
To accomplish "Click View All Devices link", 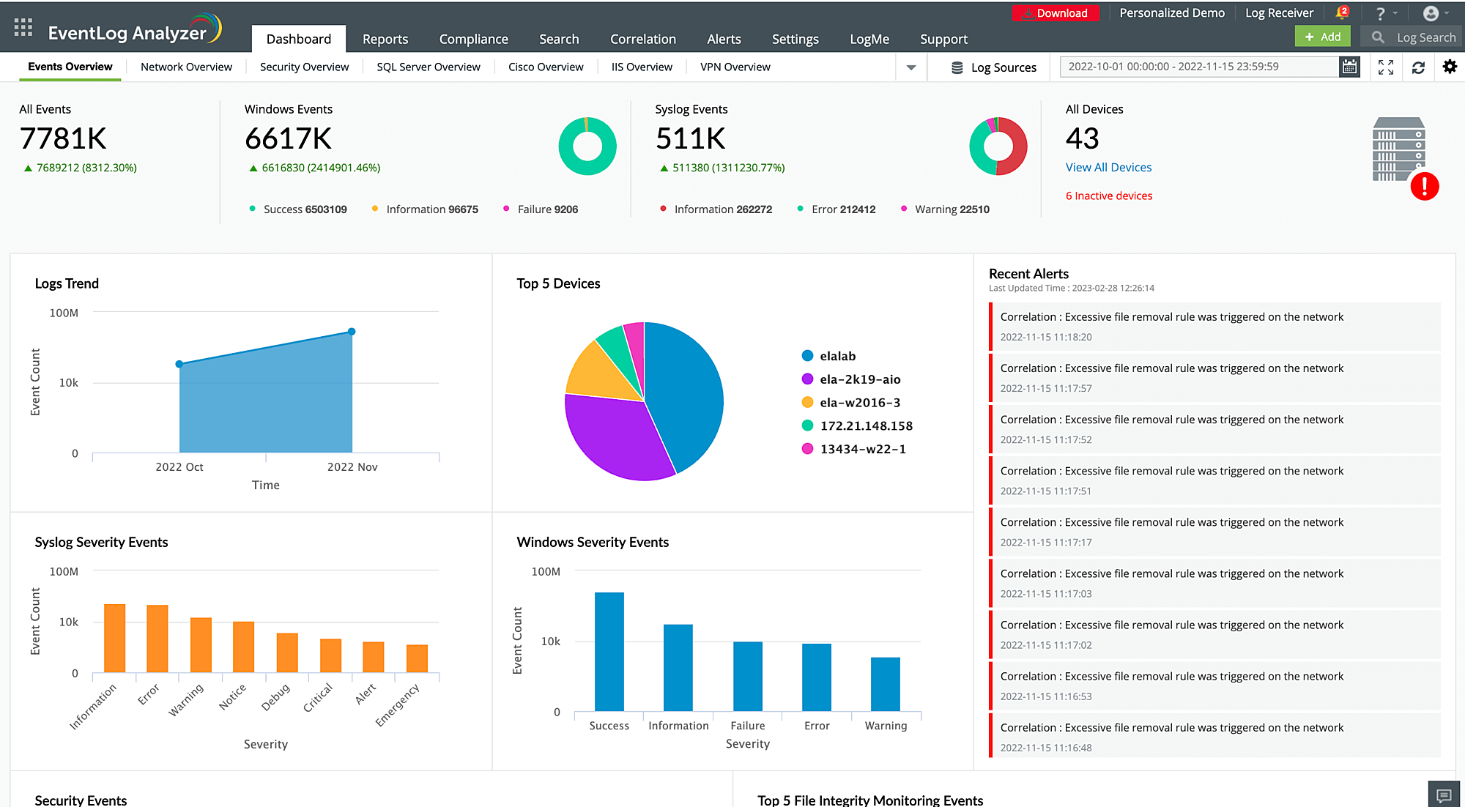I will pyautogui.click(x=1108, y=167).
